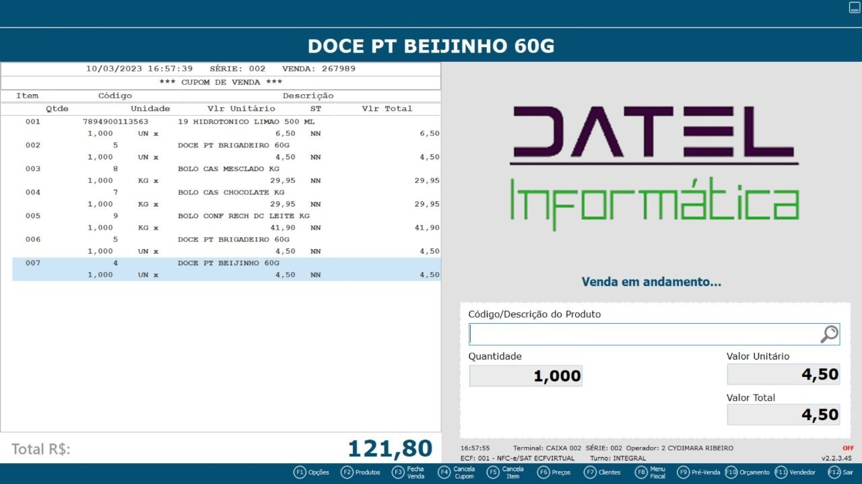
Task: Select F9 Pré-Venda option
Action: pyautogui.click(x=684, y=473)
